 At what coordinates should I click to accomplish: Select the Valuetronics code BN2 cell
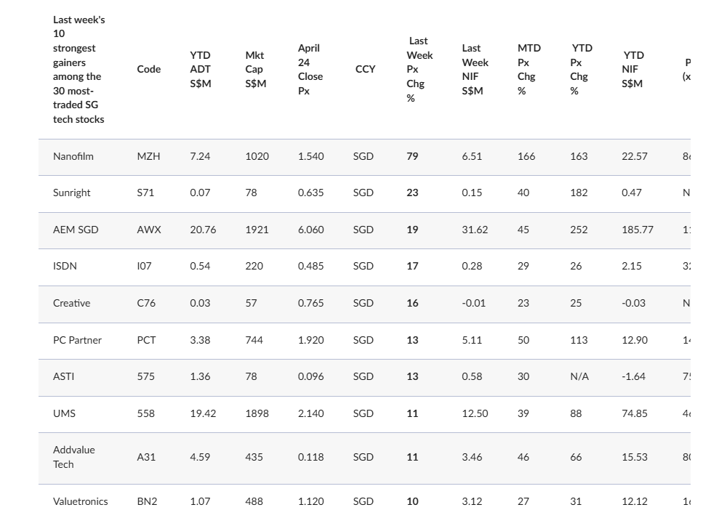click(147, 502)
